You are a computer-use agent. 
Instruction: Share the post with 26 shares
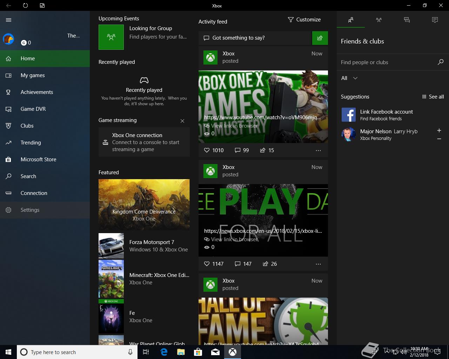[270, 264]
